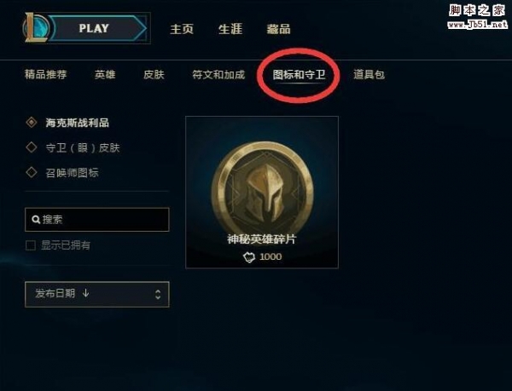512x391 pixels.
Task: Click the diamond icon beside 海克斯战利品
Action: click(32, 122)
